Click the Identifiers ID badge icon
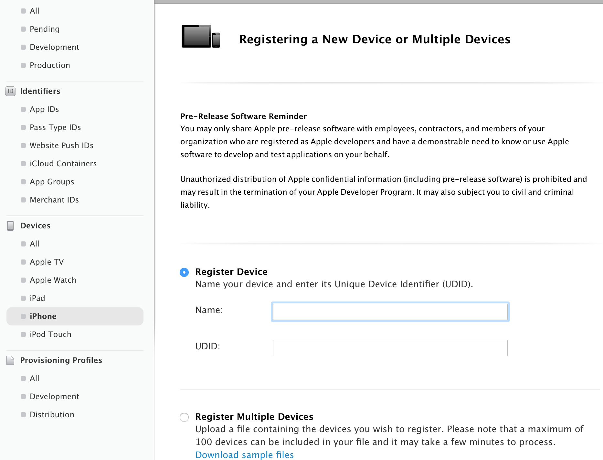This screenshot has height=460, width=603. click(x=10, y=91)
